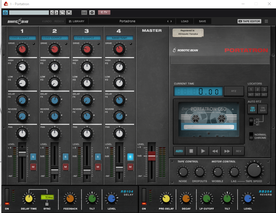
Task: Click the Portatron C60 cassette
Action: click(209, 119)
